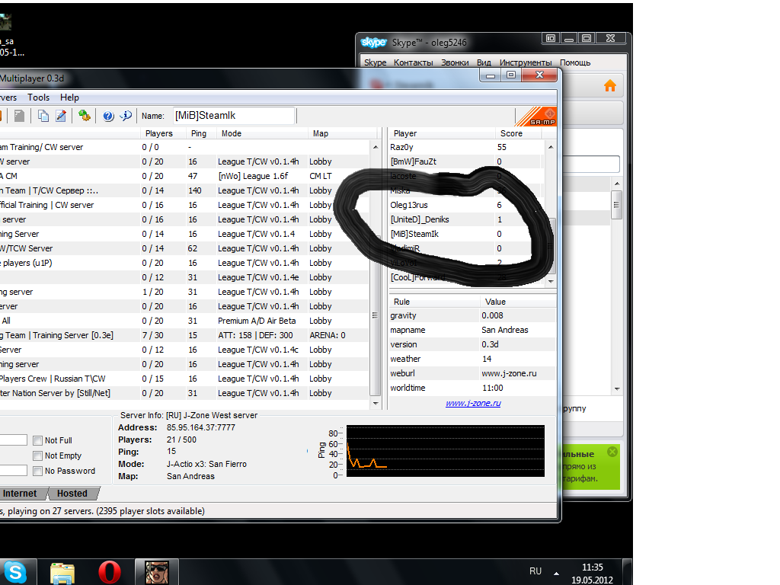Screen dimensions: 780x585
Task: Open the Skype menu in Skype window
Action: [x=375, y=62]
